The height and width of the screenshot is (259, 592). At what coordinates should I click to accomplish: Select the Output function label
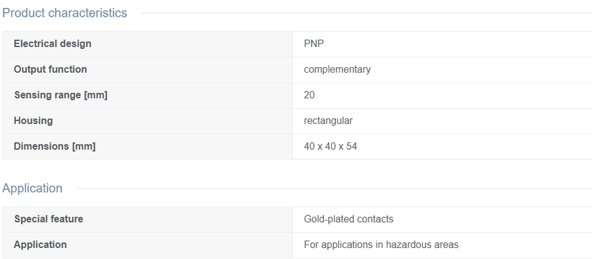click(50, 70)
